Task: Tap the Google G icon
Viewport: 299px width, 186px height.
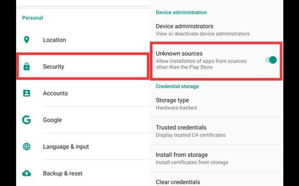Action: 27,120
